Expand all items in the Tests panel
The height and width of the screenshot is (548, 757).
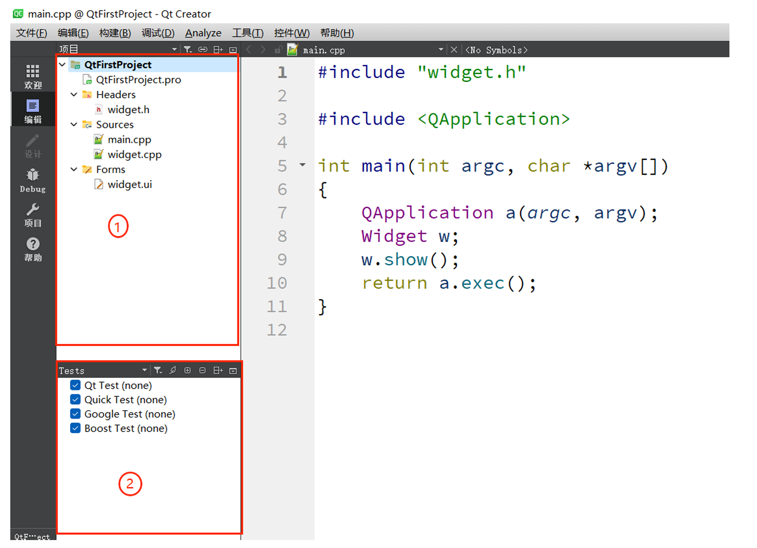187,370
